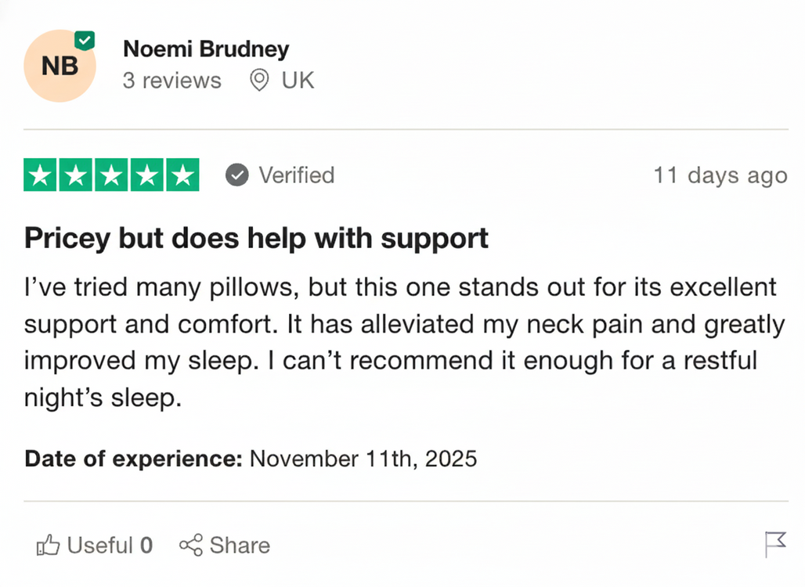Open the "Pricey but does help with support" title
The height and width of the screenshot is (587, 805).
click(256, 239)
